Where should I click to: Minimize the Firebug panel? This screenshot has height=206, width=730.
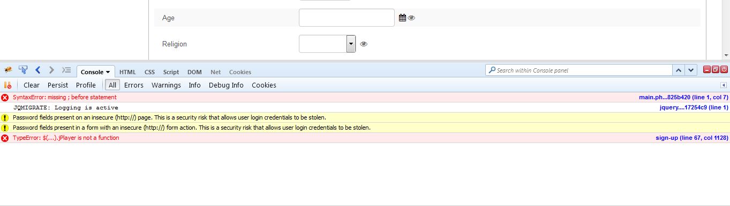point(707,69)
